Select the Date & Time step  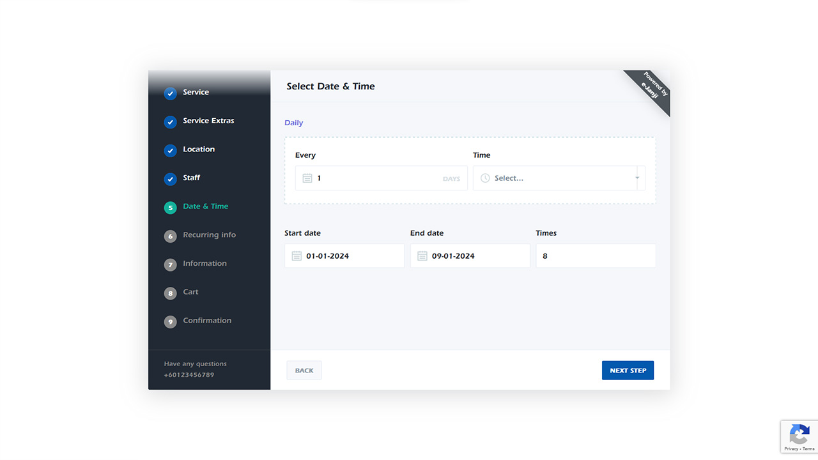pyautogui.click(x=205, y=206)
